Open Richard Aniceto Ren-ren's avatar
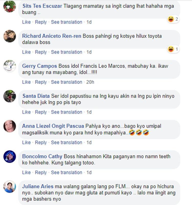The width and height of the screenshot is (192, 205). (x=10, y=36)
